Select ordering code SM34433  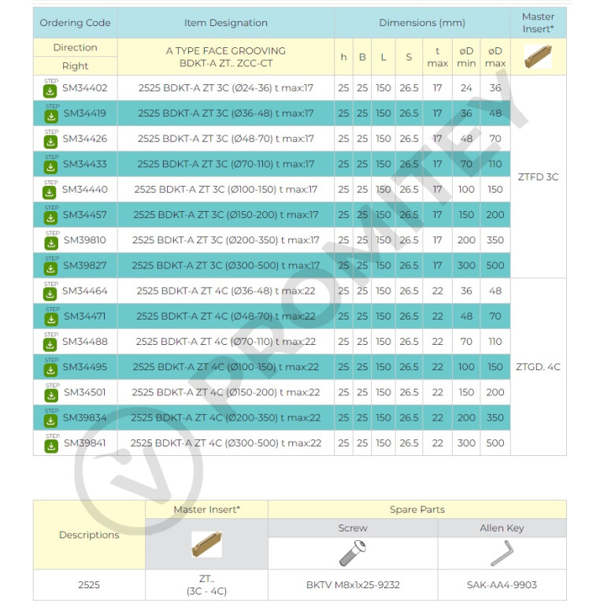click(x=85, y=164)
